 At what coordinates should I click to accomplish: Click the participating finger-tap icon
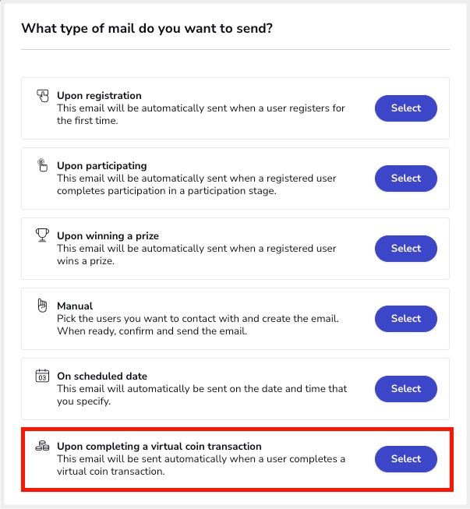[x=42, y=165]
